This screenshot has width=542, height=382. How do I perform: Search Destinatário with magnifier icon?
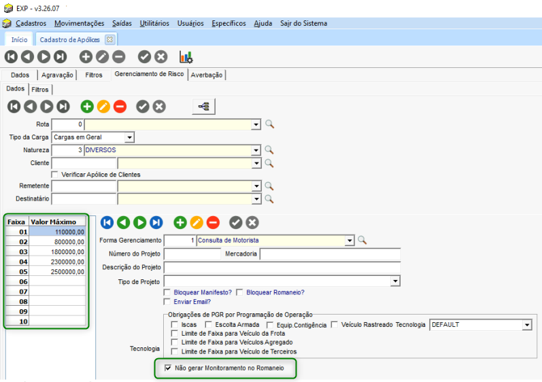point(269,199)
